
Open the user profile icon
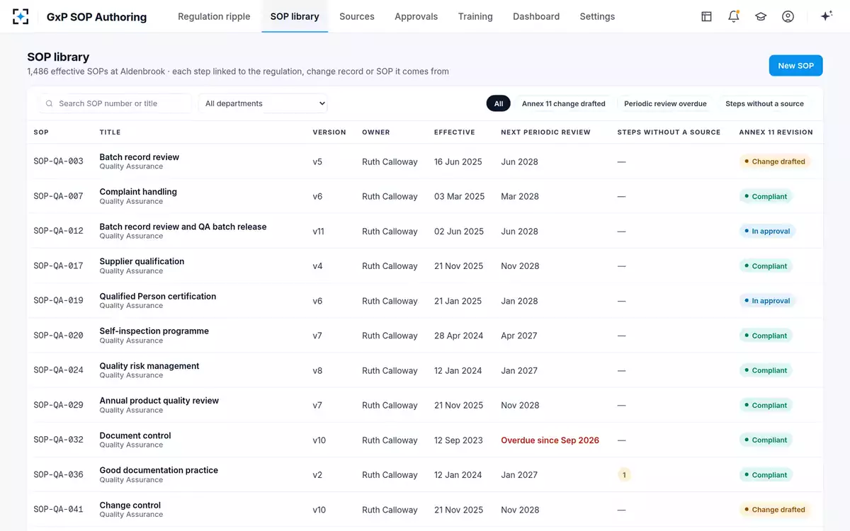788,16
